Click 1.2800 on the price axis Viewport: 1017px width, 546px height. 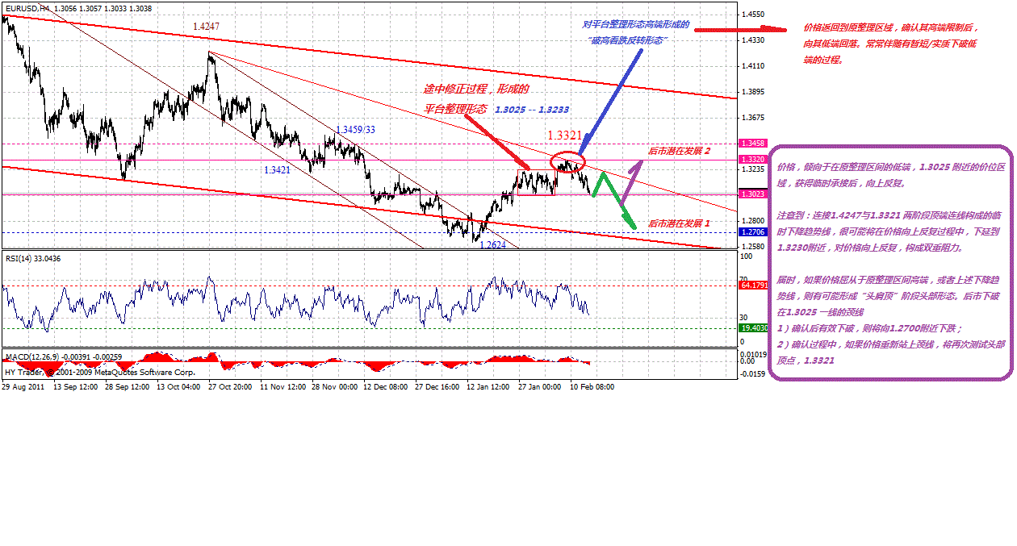(754, 221)
